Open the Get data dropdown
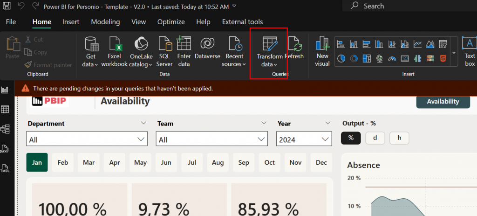 pos(91,51)
